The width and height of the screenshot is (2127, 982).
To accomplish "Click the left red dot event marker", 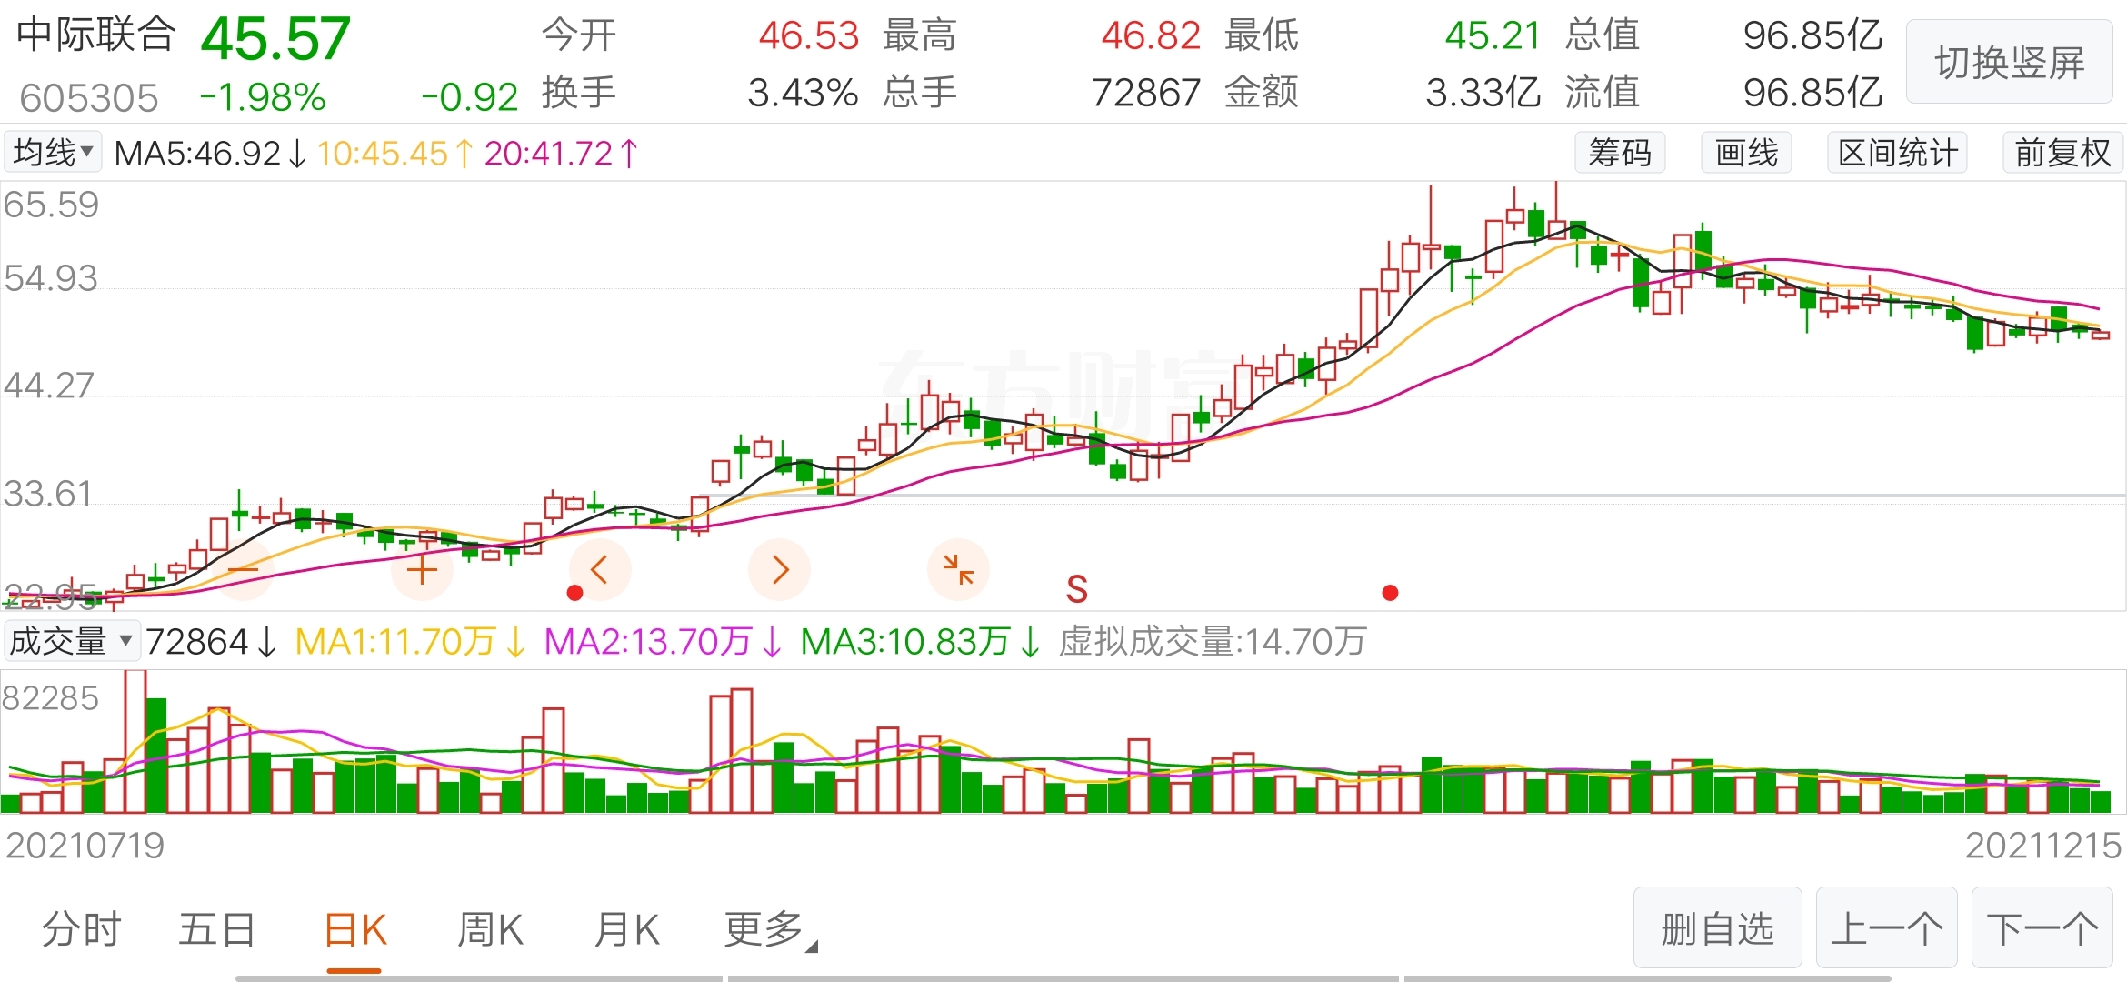I will [574, 593].
